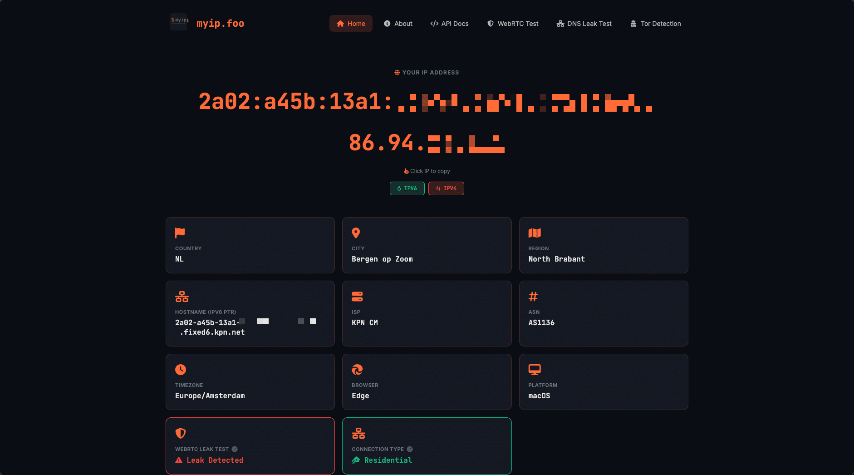Screen dimensions: 854x475
Task: Click the network icon in Connection Type card
Action: [358, 433]
